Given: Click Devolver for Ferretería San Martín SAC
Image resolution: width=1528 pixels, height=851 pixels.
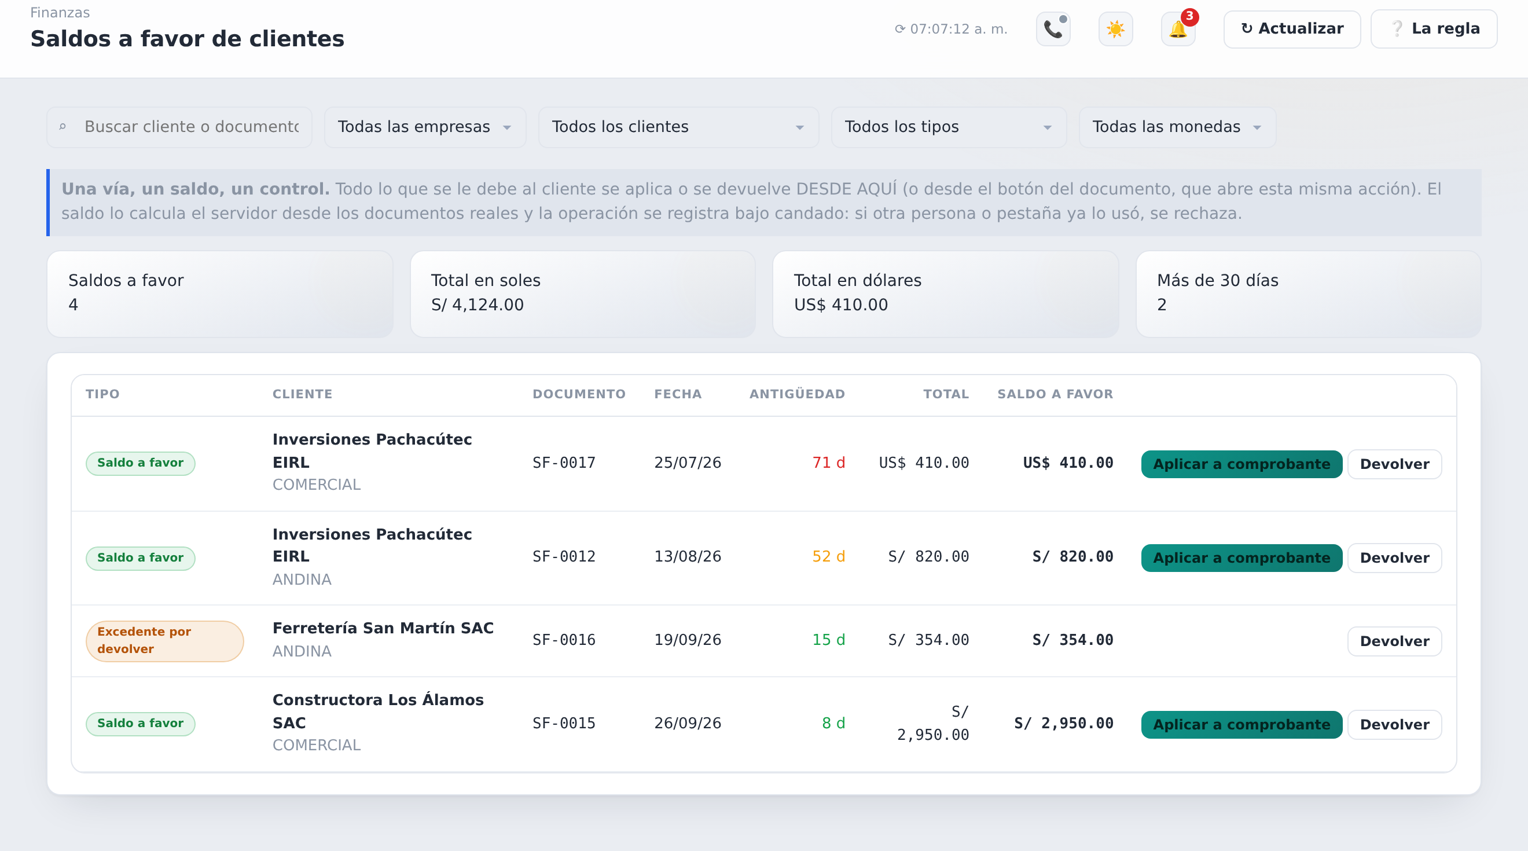Looking at the screenshot, I should point(1394,641).
